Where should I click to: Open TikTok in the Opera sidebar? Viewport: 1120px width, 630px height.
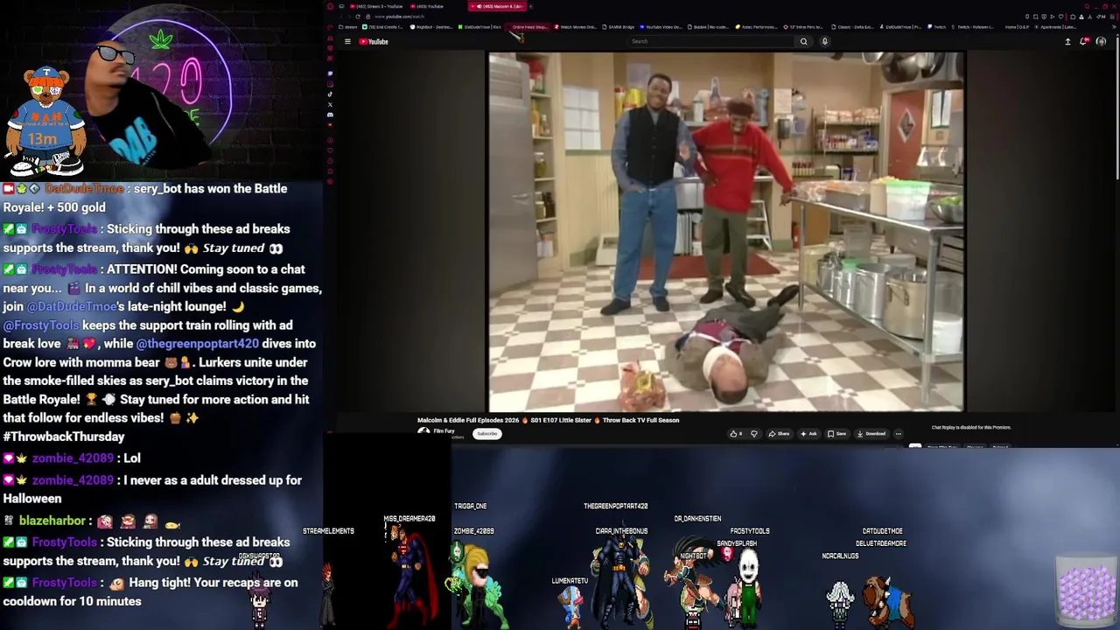click(x=330, y=94)
